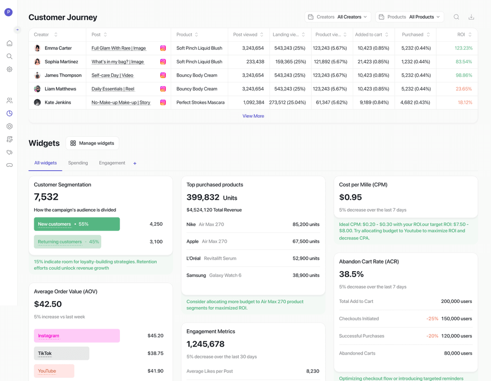Open the Daily Essentials Reel post link
491x381 pixels.
(x=113, y=89)
